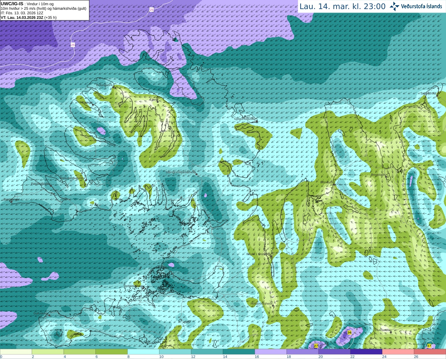Click the legend value label 16
Viewport: 446px width, 359px height.
pyautogui.click(x=257, y=357)
